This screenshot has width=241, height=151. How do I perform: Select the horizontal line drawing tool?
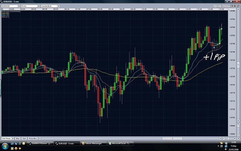[x=217, y=6]
